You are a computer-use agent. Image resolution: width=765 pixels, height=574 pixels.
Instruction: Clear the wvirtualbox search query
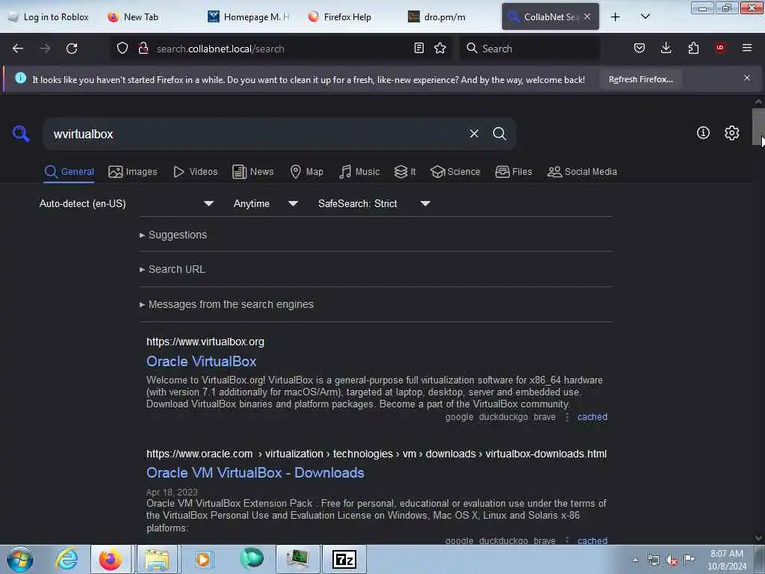coord(474,133)
